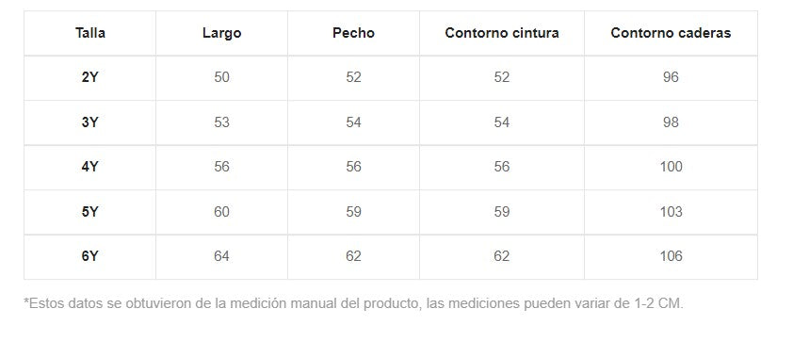Click the Contorno caderas value 103
The height and width of the screenshot is (341, 793).
pyautogui.click(x=671, y=212)
